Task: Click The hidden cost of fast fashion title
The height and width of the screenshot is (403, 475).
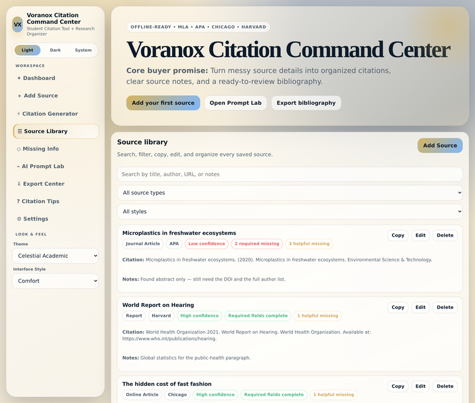Action: pyautogui.click(x=167, y=384)
